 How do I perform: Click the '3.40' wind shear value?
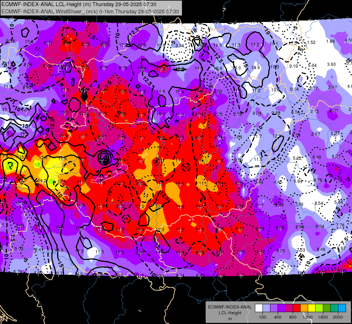[259, 182]
